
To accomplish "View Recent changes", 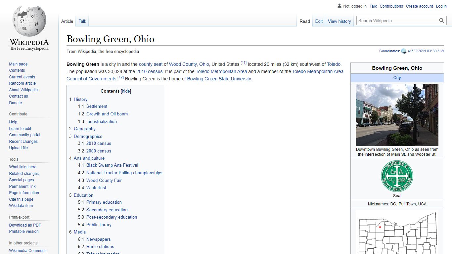I will tap(23, 142).
